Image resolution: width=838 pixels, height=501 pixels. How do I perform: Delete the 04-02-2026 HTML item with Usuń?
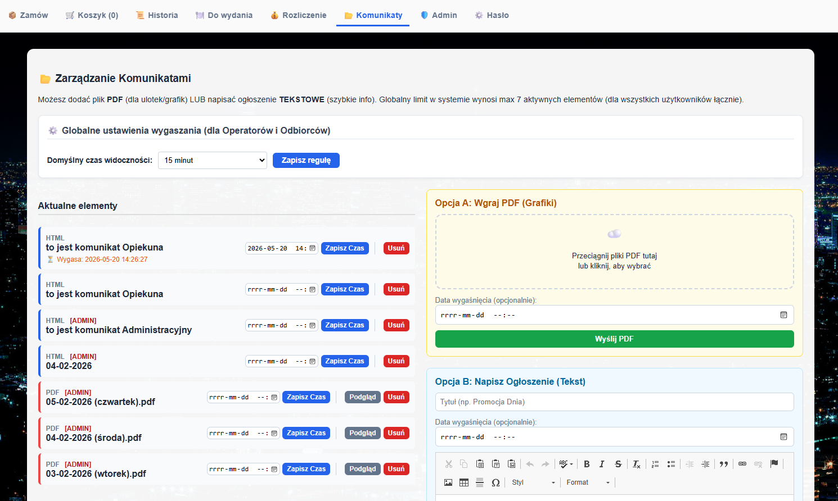tap(396, 361)
